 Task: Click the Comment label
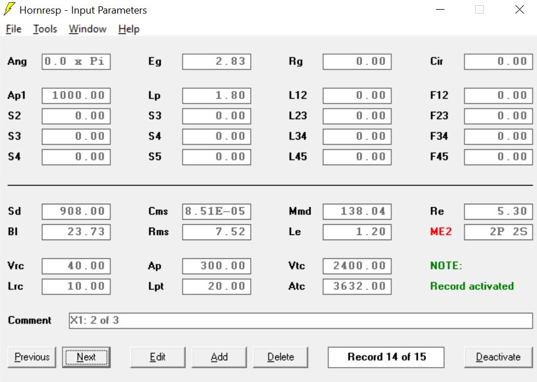tap(30, 320)
